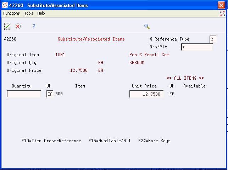Click the X-Reference Type label

pyautogui.click(x=169, y=39)
